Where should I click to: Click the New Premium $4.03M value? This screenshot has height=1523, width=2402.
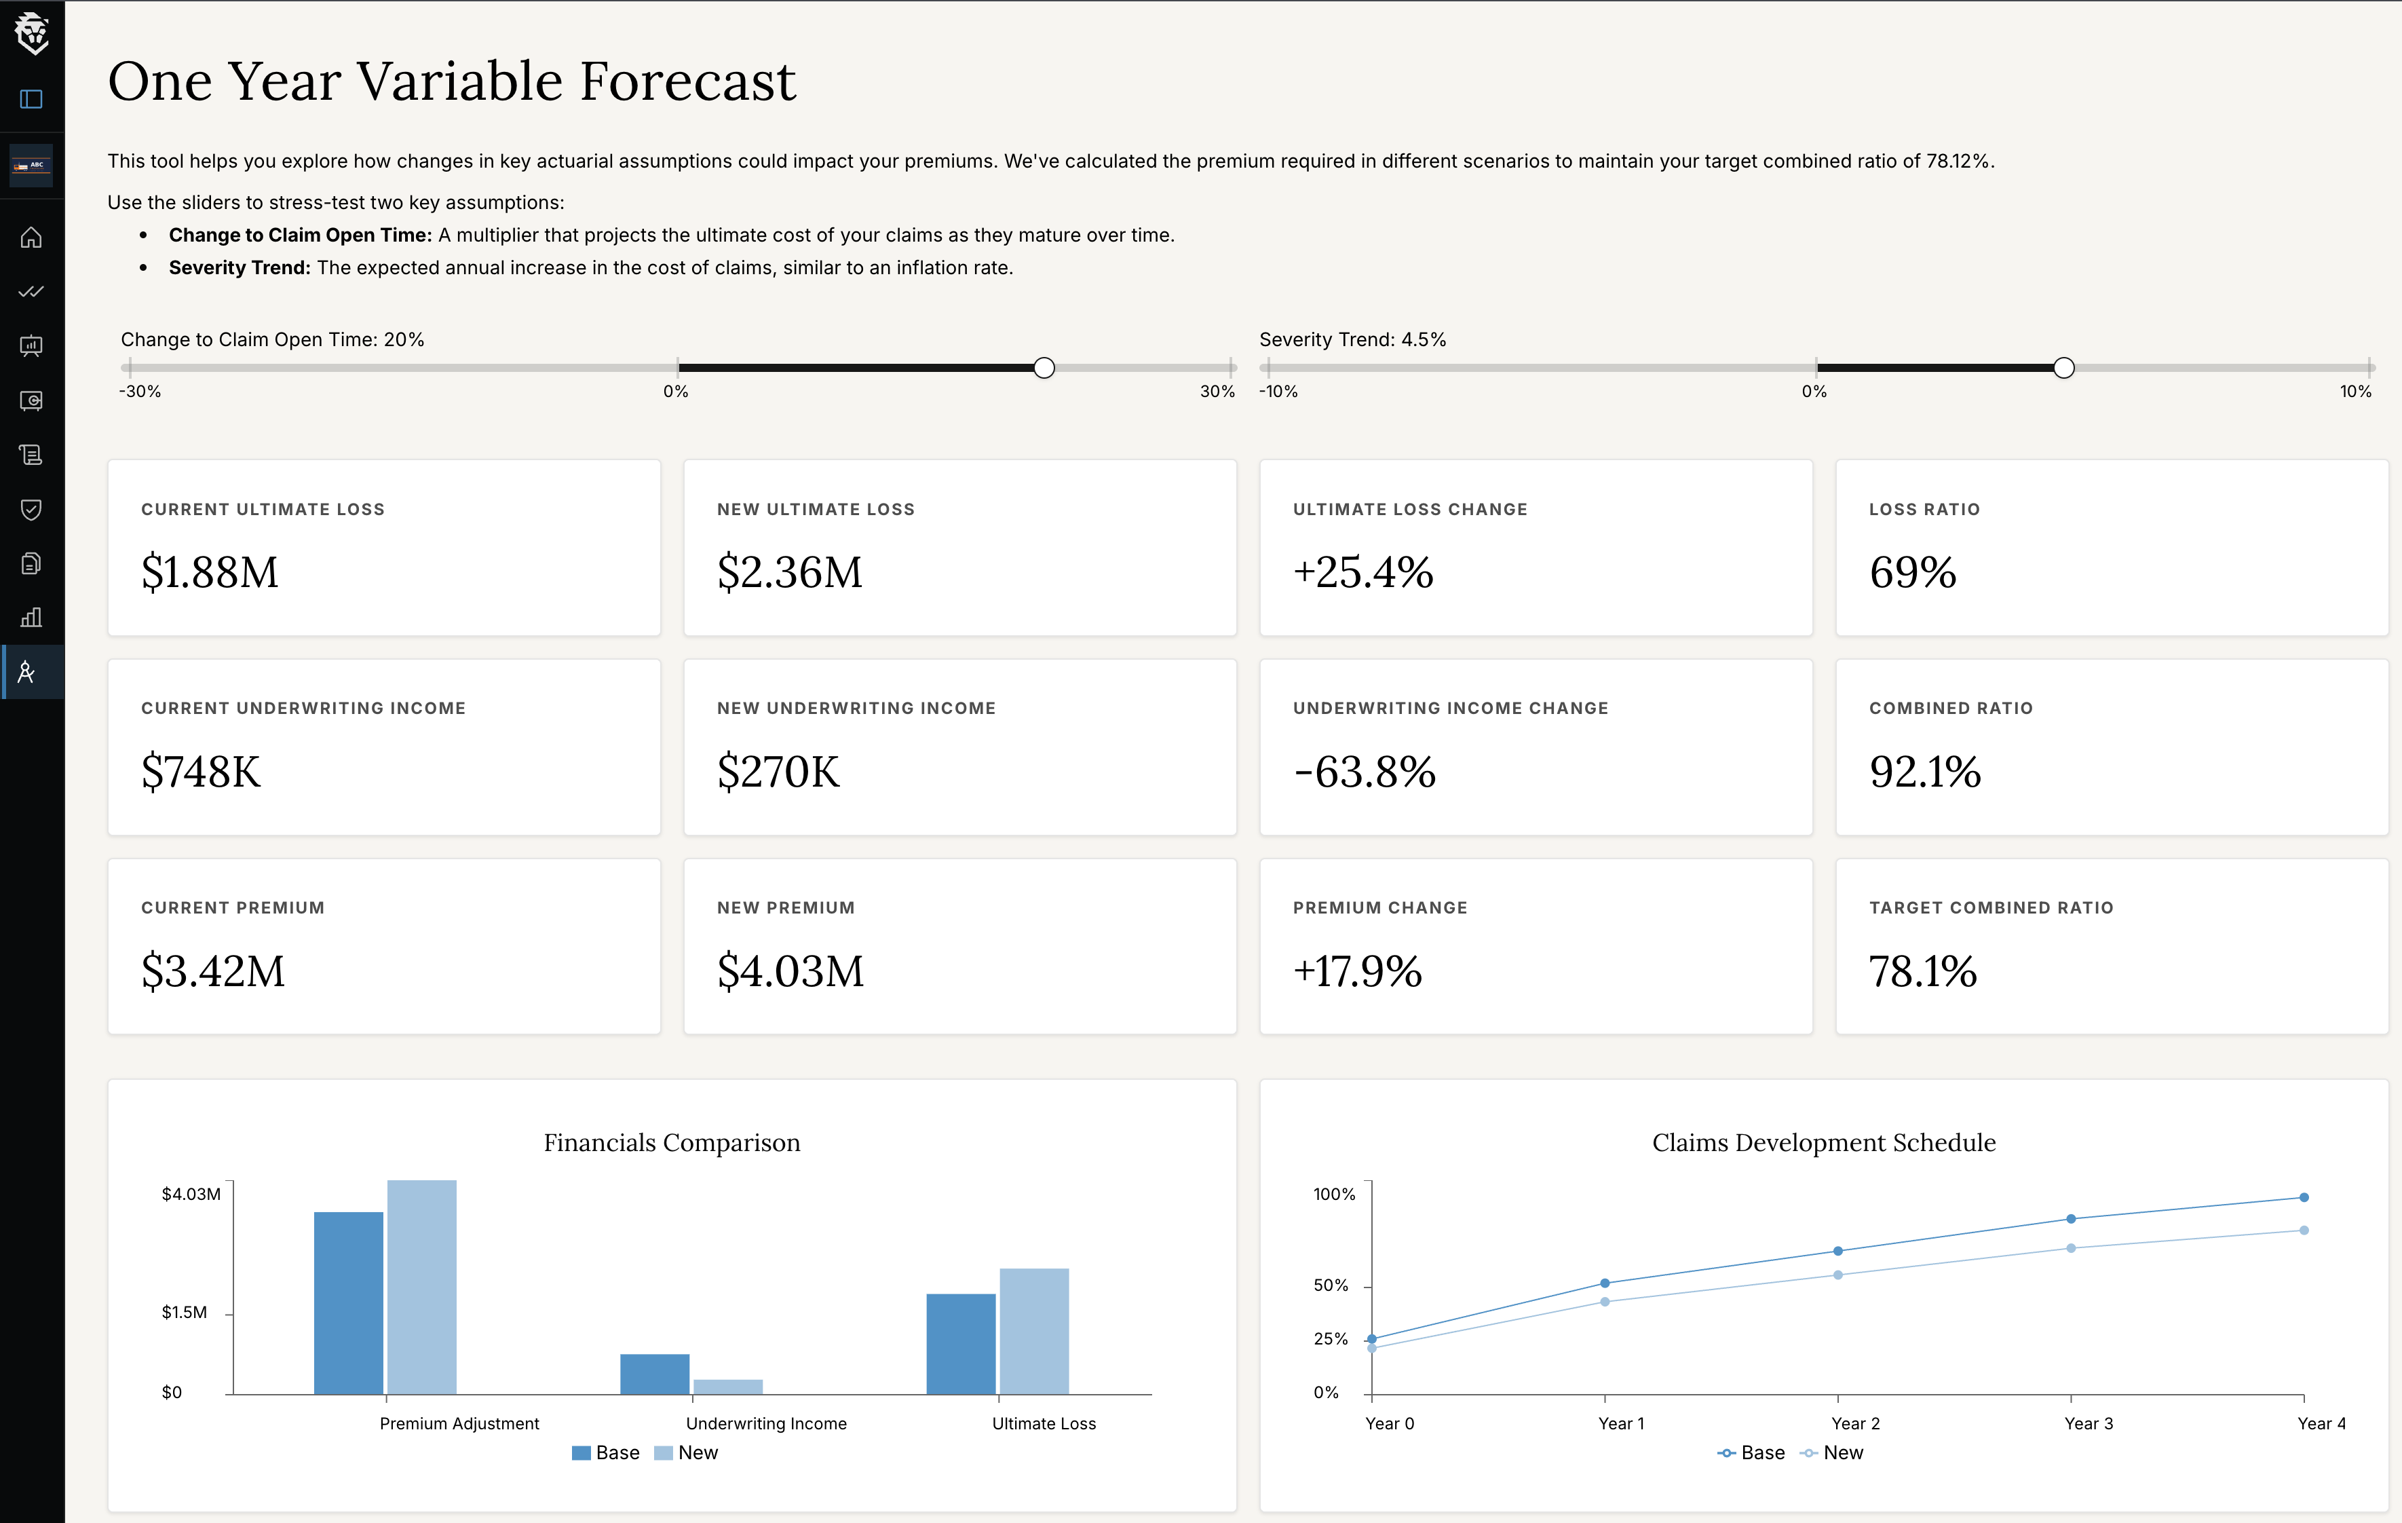[790, 971]
